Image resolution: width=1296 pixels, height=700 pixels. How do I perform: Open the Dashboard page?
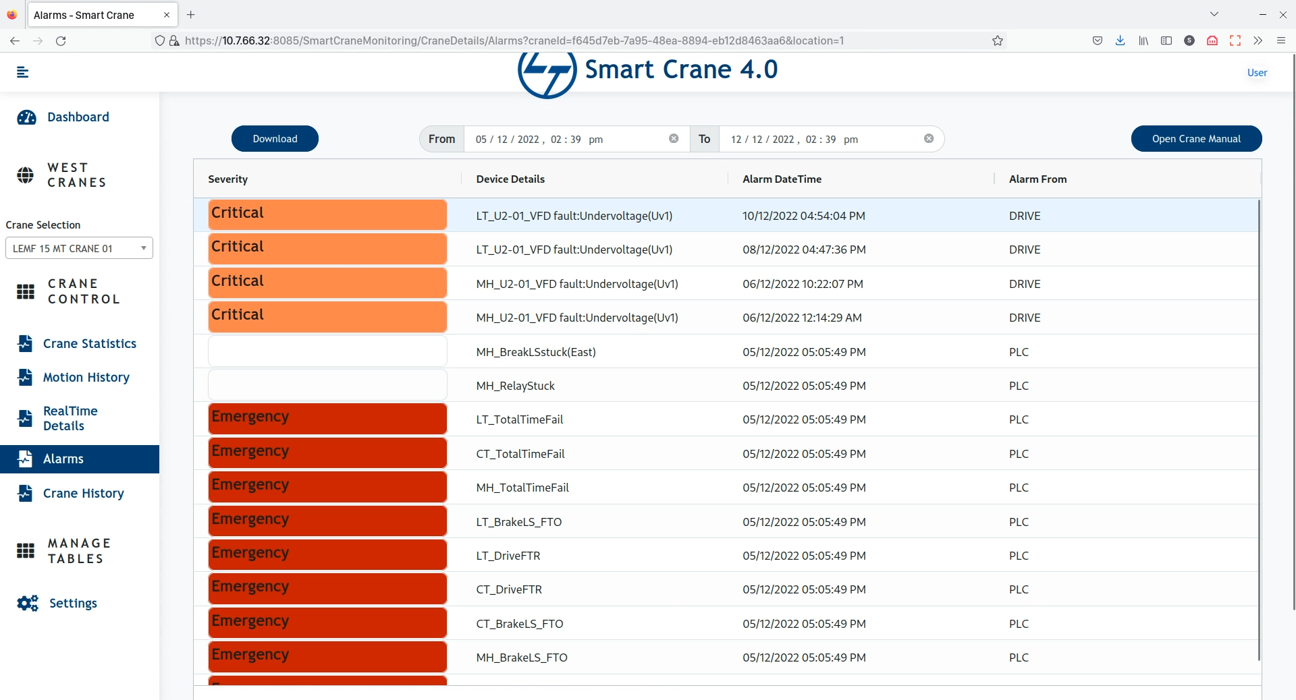point(78,117)
